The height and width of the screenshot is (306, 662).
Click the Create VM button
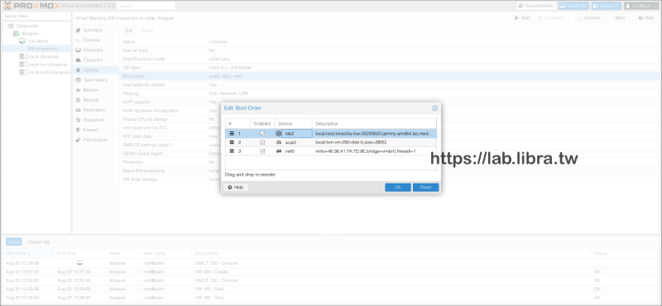573,6
